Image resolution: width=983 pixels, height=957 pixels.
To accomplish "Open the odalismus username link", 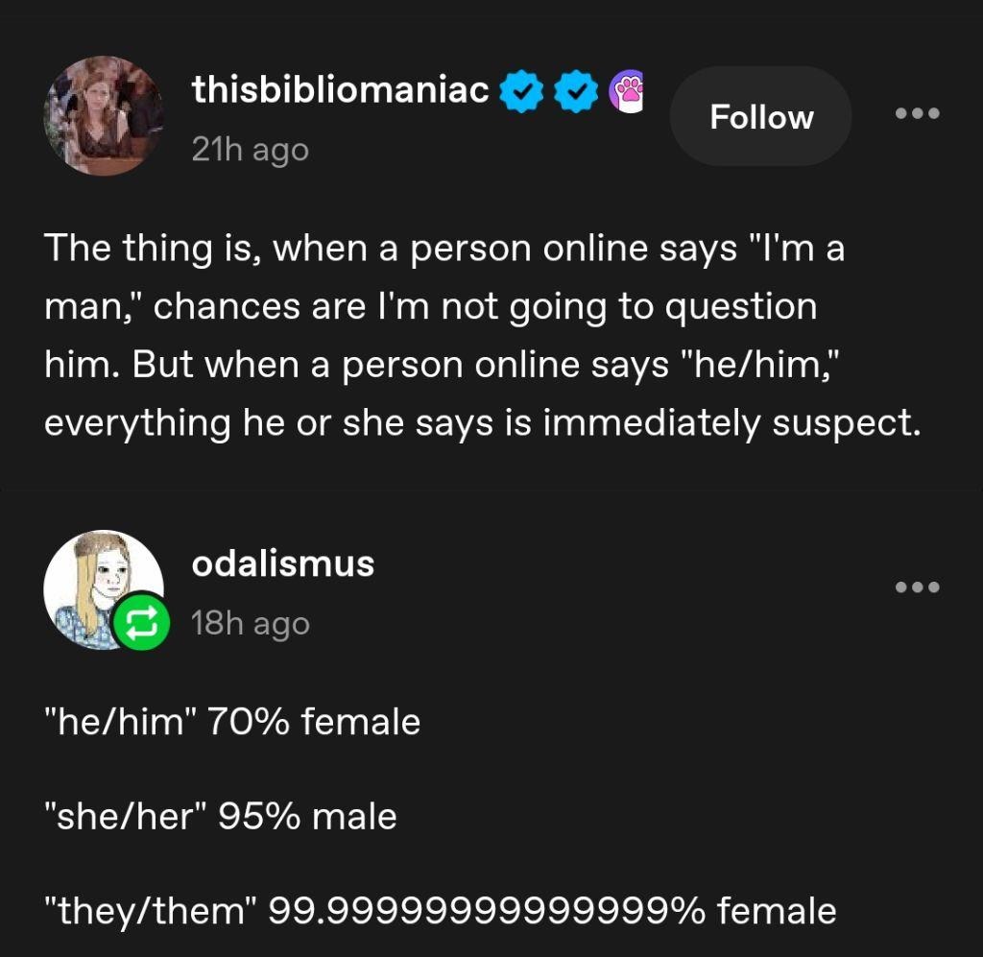I will (x=283, y=562).
